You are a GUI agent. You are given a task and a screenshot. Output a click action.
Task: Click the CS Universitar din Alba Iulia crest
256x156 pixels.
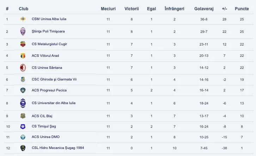pyautogui.click(x=23, y=103)
